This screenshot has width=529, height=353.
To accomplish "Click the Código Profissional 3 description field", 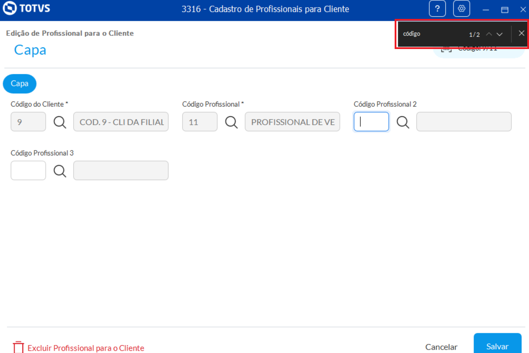I will coord(121,171).
